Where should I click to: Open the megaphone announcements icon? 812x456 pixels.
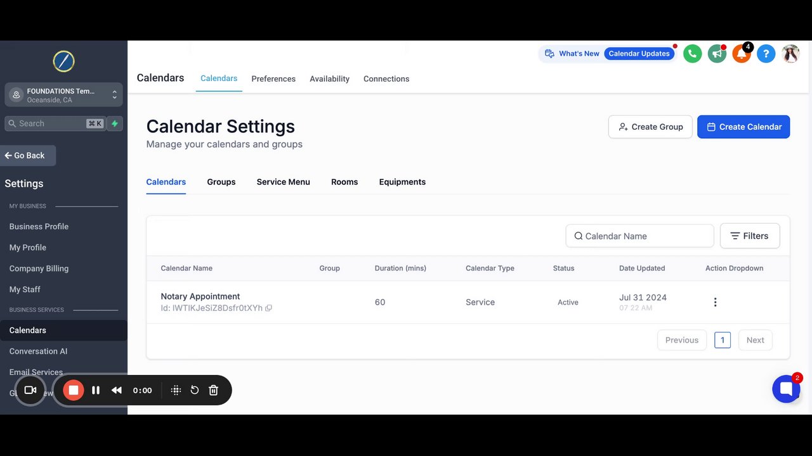717,54
